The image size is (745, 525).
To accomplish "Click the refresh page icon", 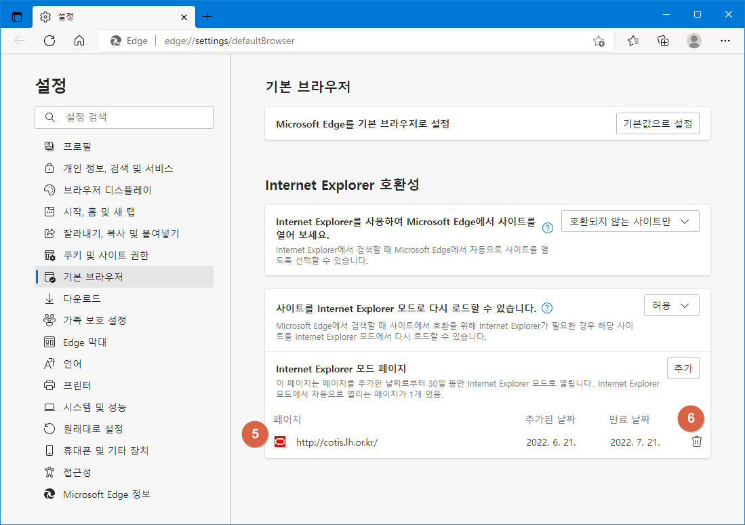I will [49, 41].
